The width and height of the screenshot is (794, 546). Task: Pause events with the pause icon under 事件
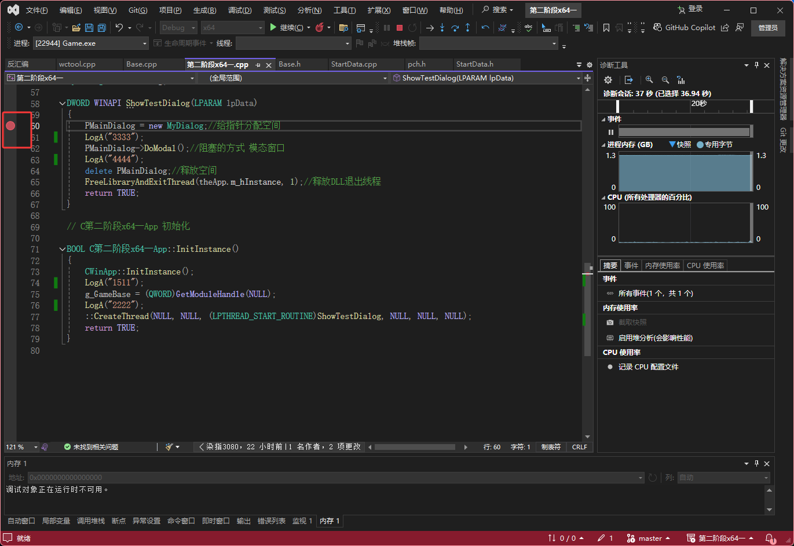(x=610, y=132)
